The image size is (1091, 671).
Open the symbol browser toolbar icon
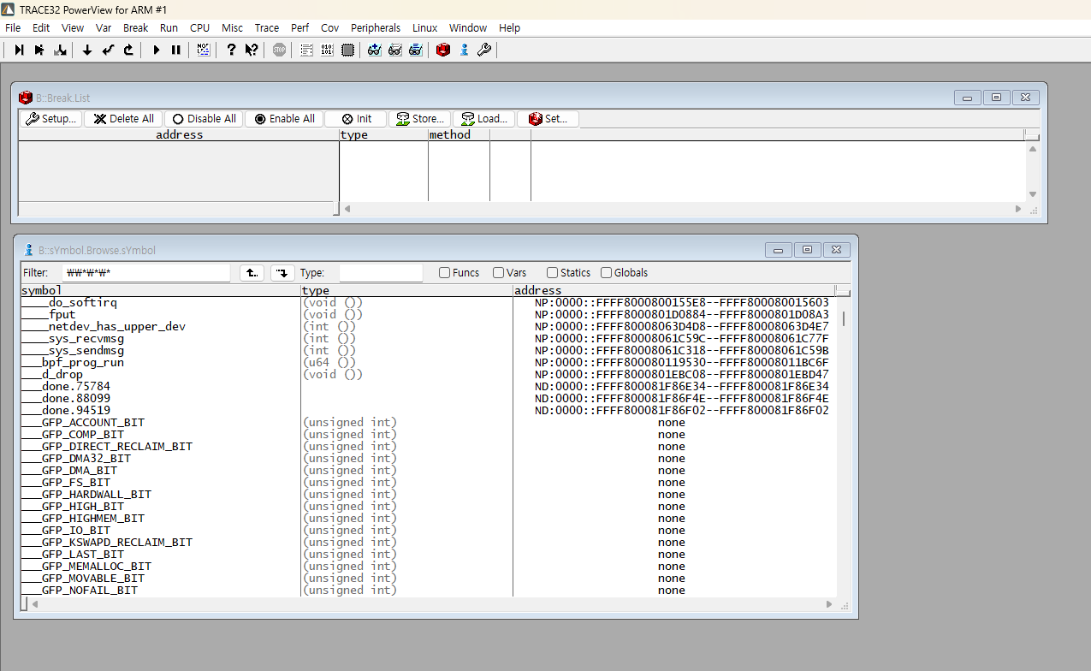pyautogui.click(x=464, y=50)
